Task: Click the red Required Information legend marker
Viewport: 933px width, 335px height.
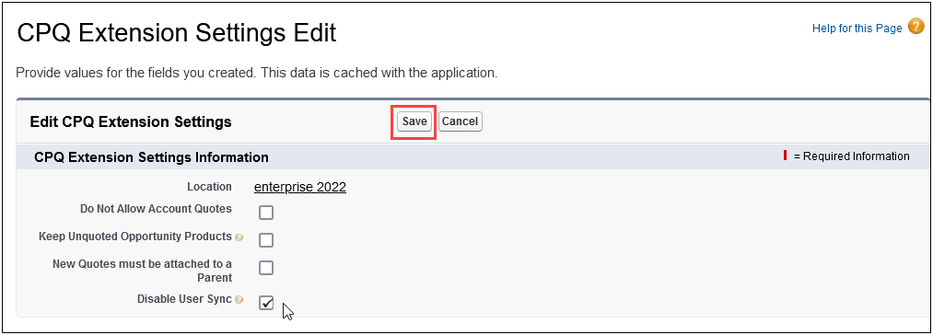Action: [785, 156]
